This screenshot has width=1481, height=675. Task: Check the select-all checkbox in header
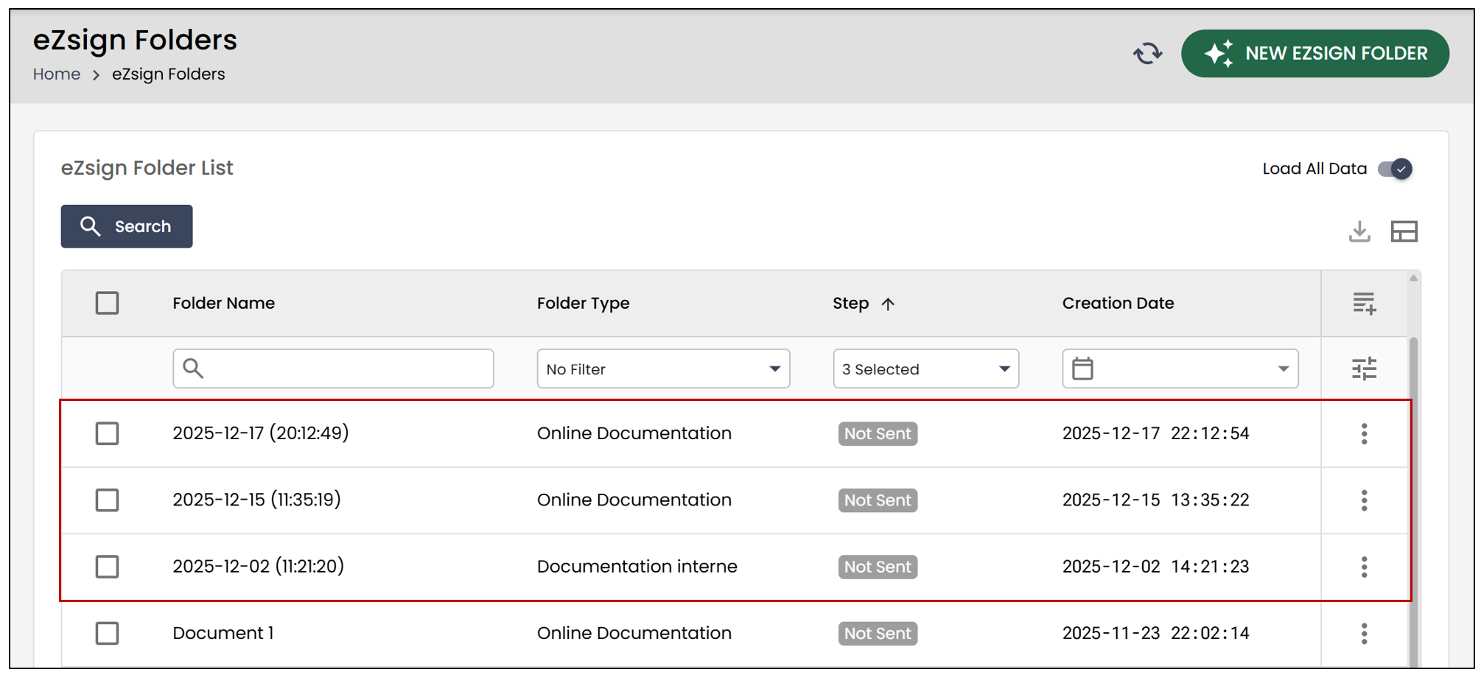tap(107, 303)
